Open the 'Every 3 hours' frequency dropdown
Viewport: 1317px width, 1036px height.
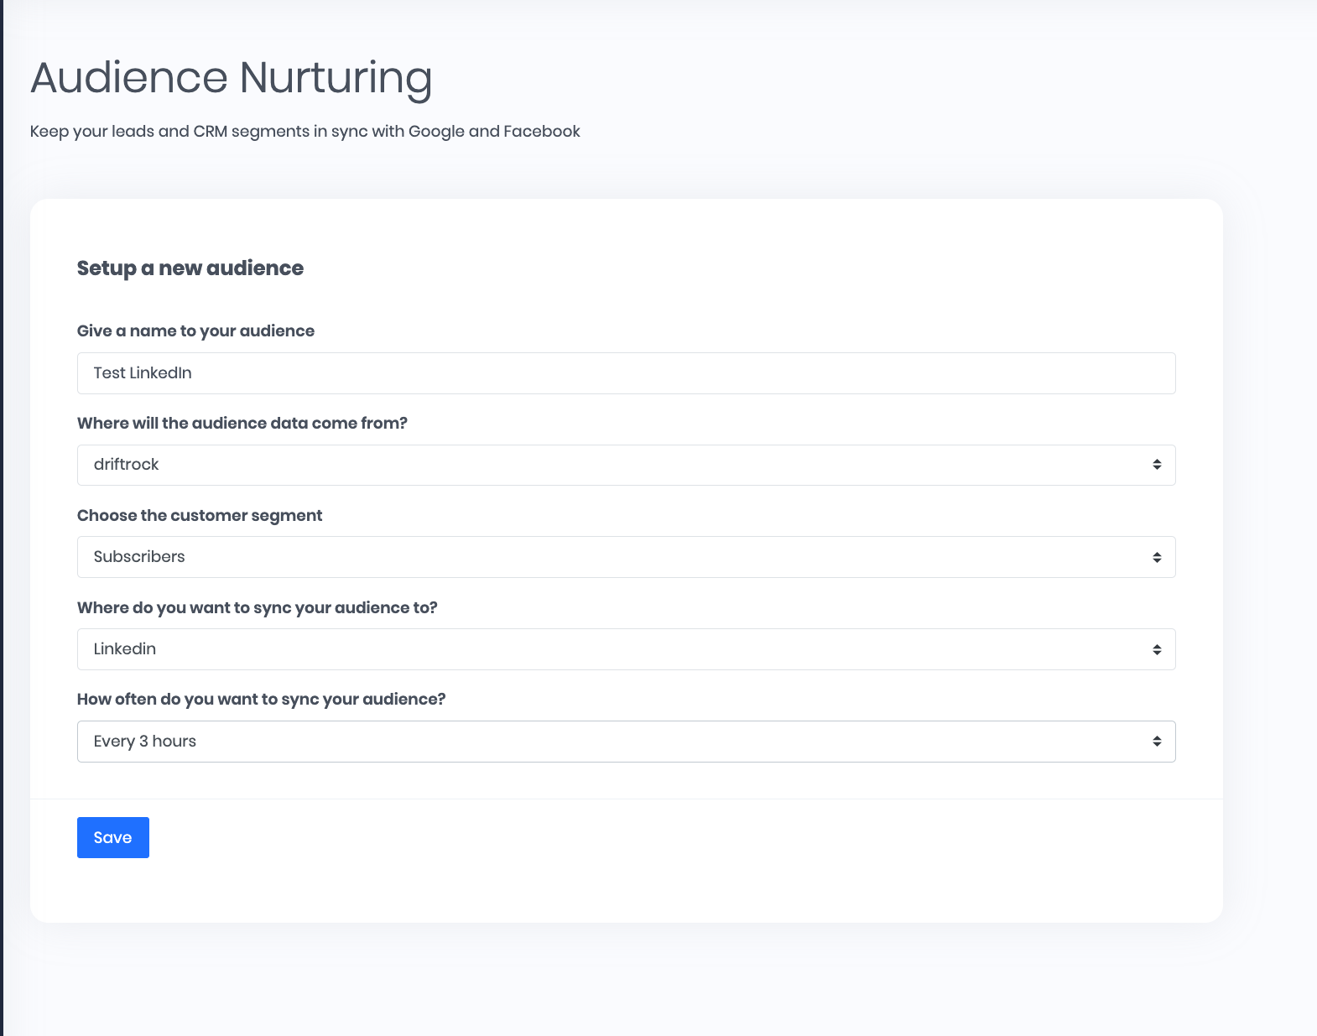[x=626, y=742]
